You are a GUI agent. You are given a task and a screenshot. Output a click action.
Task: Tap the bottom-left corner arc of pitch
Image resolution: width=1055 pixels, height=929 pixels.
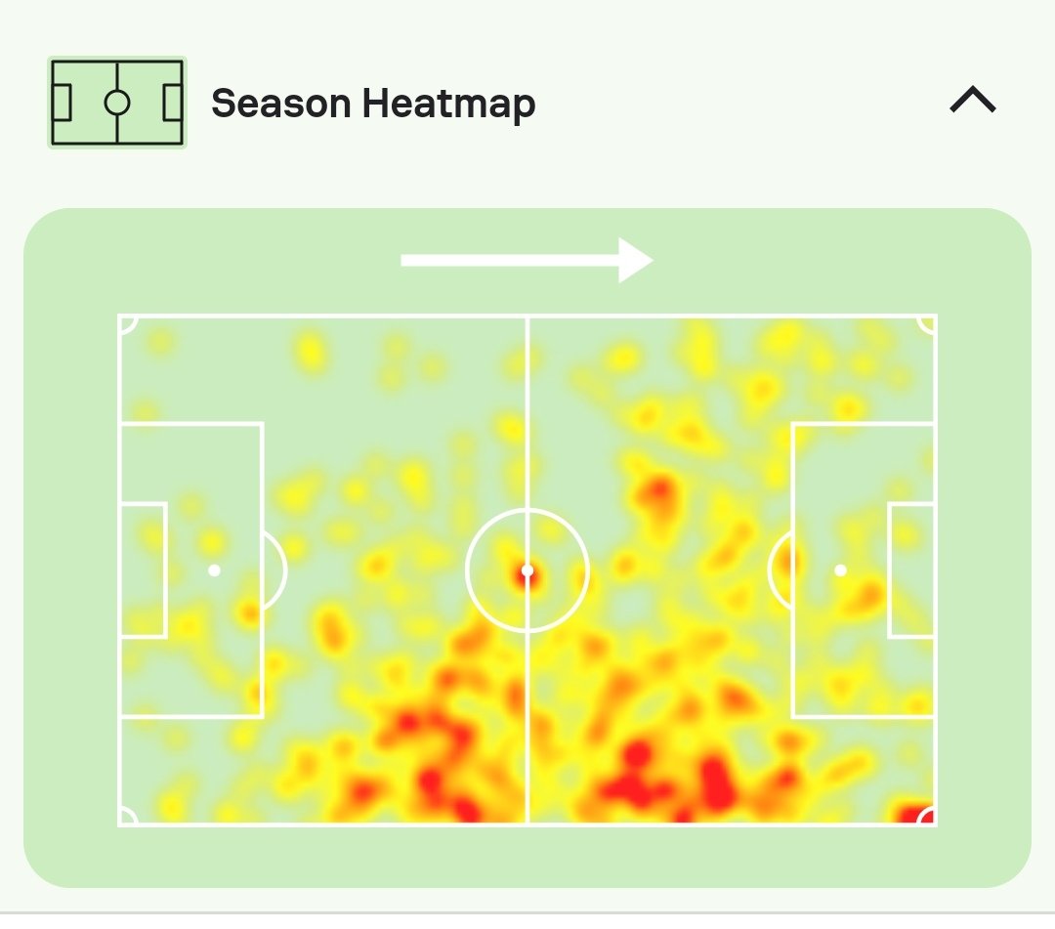tap(128, 816)
